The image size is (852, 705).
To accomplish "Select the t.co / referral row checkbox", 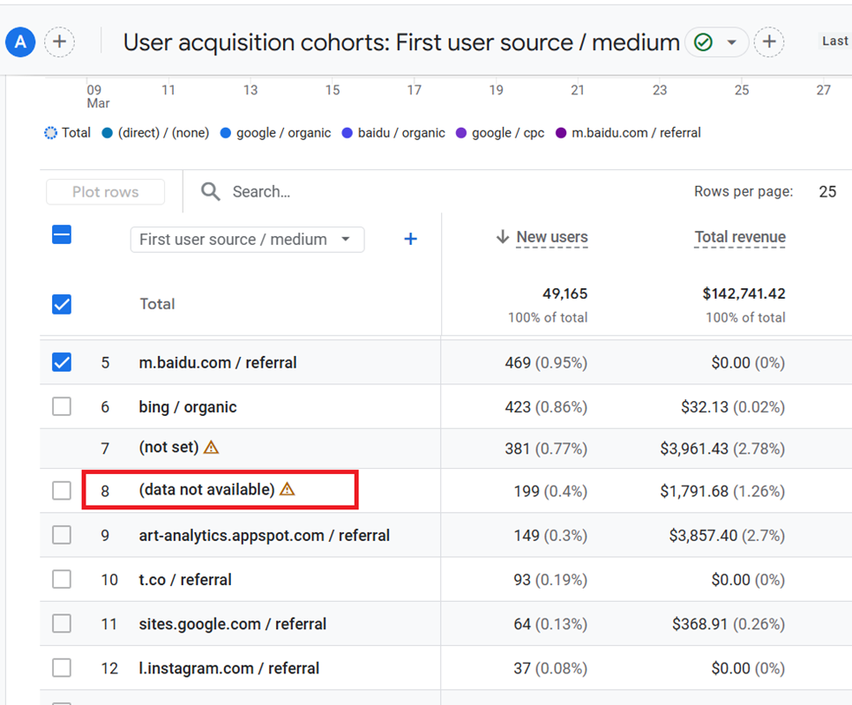I will click(x=62, y=580).
